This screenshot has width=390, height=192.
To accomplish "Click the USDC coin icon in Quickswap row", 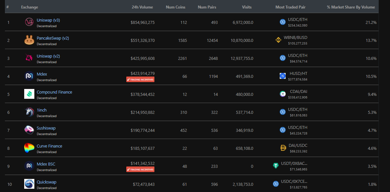I will click(275, 184).
